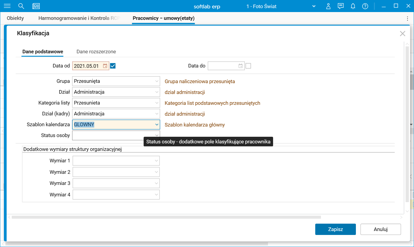
Task: Open the Data od calendar picker
Action: [x=105, y=66]
